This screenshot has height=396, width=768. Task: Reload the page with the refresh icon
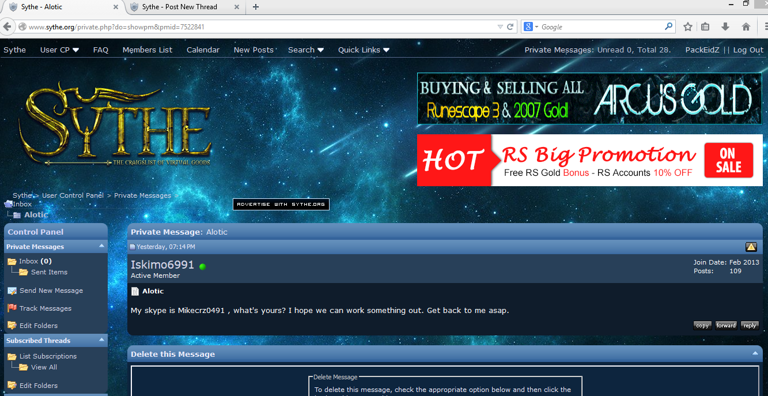[510, 27]
